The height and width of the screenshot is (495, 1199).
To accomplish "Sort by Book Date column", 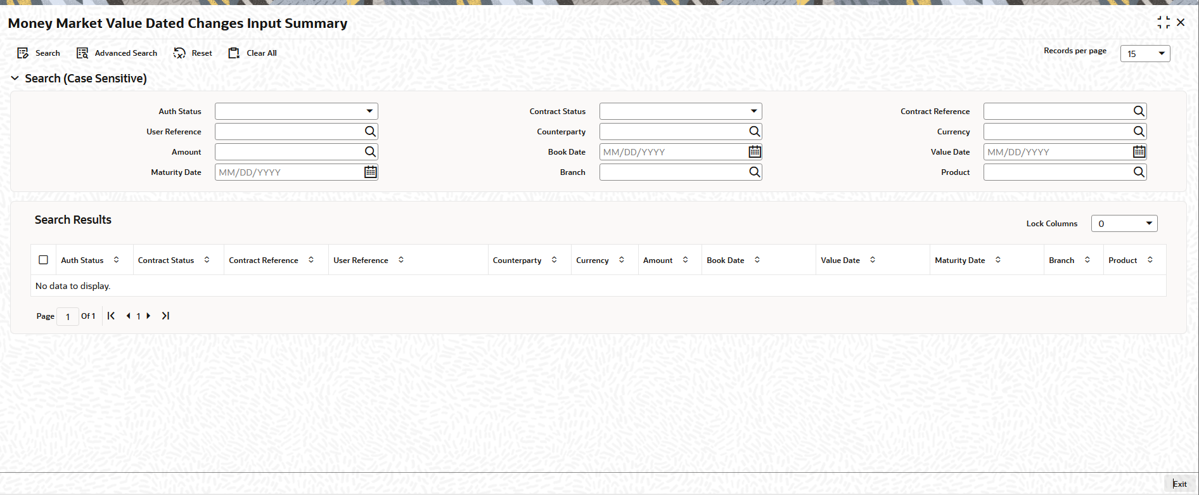I will [x=757, y=260].
